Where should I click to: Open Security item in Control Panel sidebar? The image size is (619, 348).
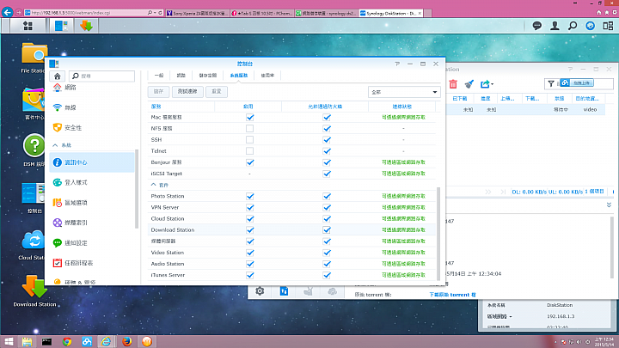[92, 128]
